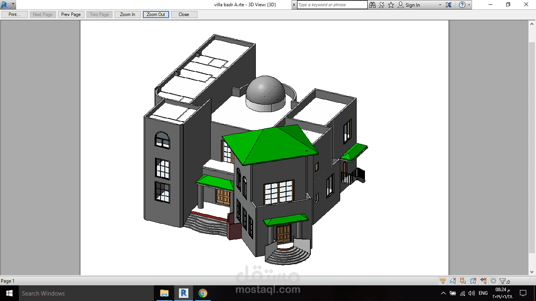Click the Zoom In button

[128, 15]
